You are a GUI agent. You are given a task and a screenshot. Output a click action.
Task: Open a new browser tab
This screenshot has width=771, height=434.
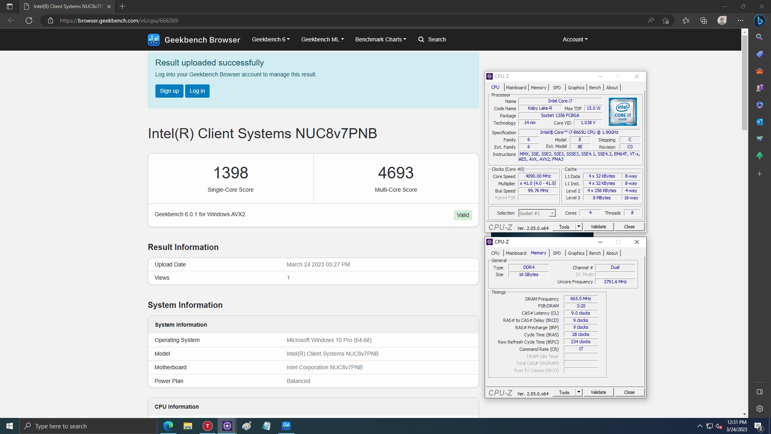tap(122, 6)
